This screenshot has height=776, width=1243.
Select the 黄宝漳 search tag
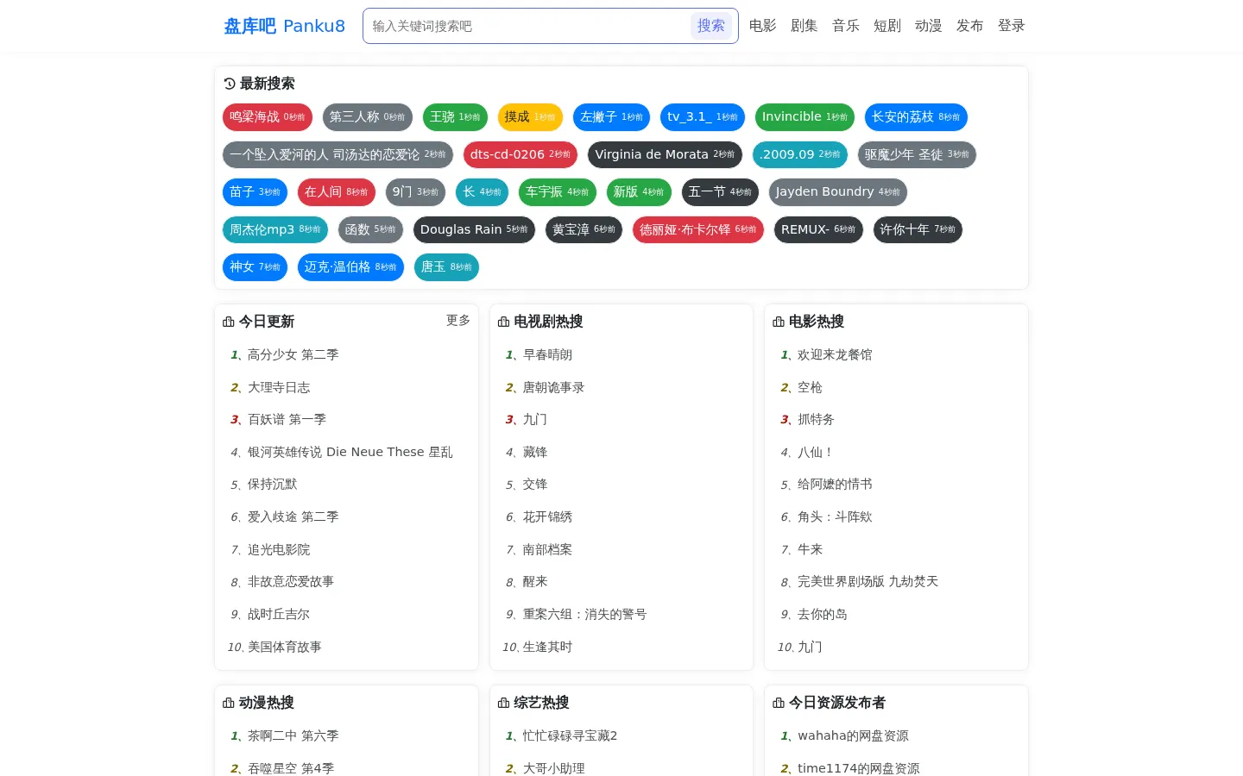coord(584,230)
